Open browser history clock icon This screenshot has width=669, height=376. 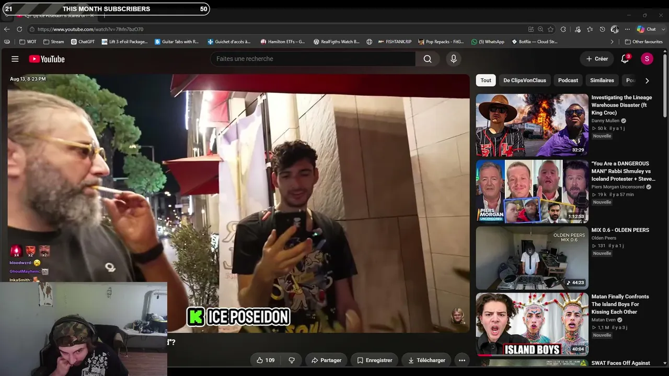pos(602,29)
